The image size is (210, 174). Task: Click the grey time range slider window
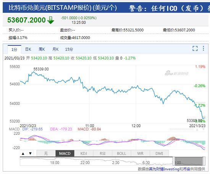(189, 161)
